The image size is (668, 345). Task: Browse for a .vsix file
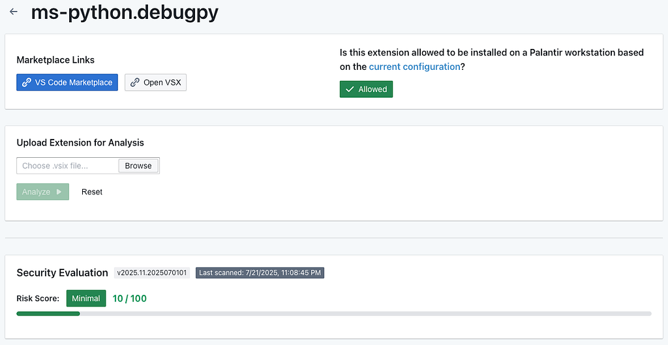(x=138, y=166)
